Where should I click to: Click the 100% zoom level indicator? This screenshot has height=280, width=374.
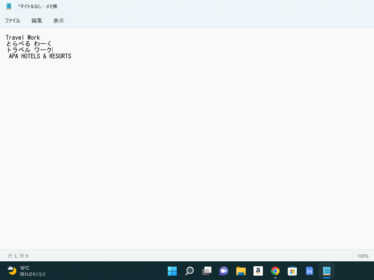click(x=363, y=256)
